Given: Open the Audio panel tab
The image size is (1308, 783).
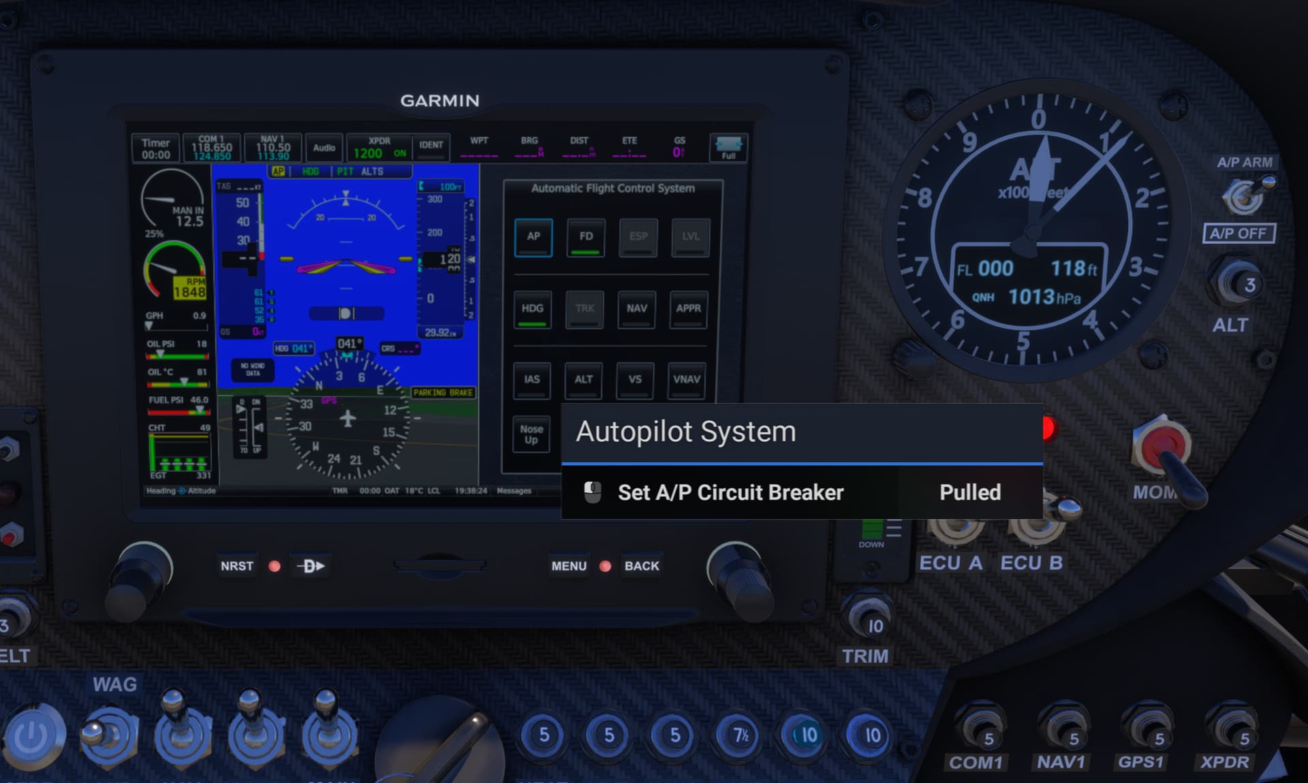Looking at the screenshot, I should pos(324,148).
